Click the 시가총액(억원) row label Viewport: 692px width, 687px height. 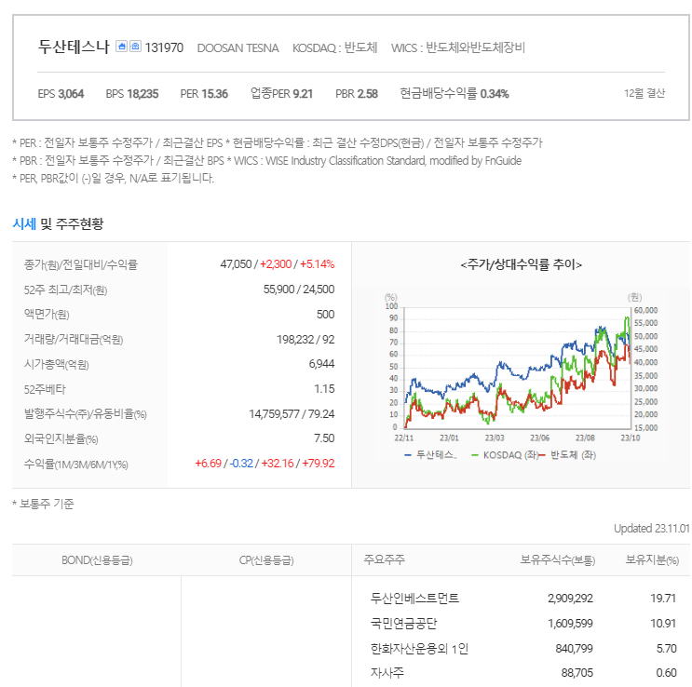(x=57, y=365)
